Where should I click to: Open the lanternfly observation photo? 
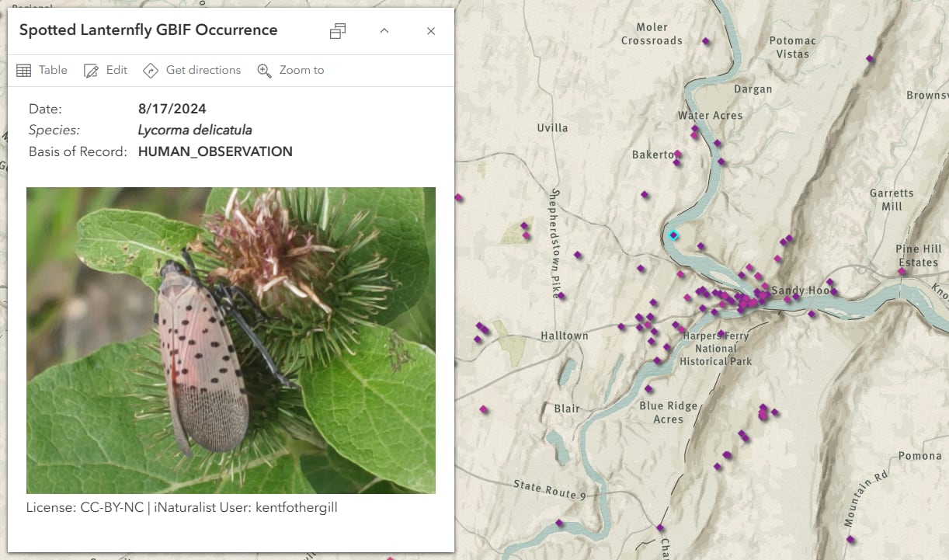coord(231,340)
